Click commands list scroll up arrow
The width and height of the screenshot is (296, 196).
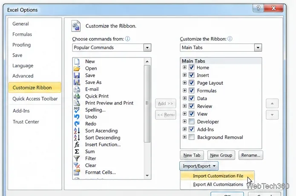point(147,61)
